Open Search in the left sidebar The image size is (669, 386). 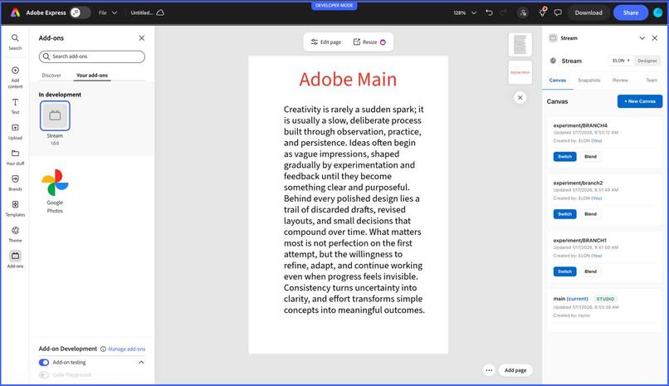pyautogui.click(x=15, y=42)
